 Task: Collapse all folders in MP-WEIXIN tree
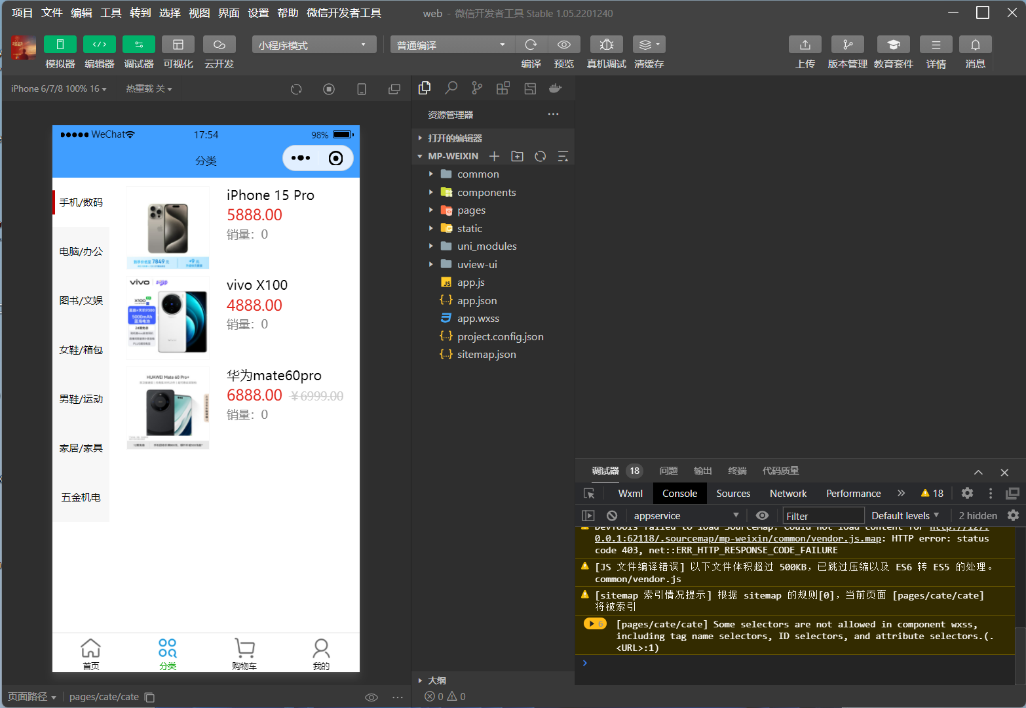(563, 156)
